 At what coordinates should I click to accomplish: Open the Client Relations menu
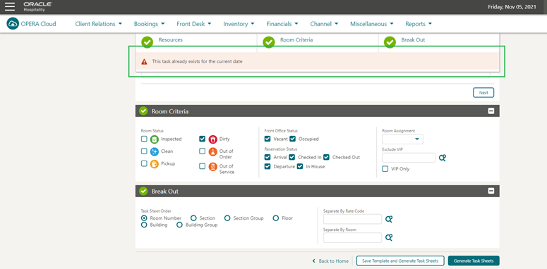click(98, 24)
